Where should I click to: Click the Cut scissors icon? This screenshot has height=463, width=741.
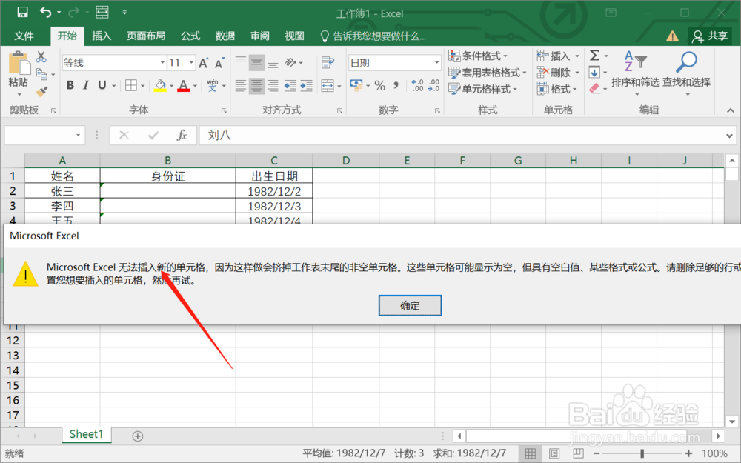coord(41,57)
